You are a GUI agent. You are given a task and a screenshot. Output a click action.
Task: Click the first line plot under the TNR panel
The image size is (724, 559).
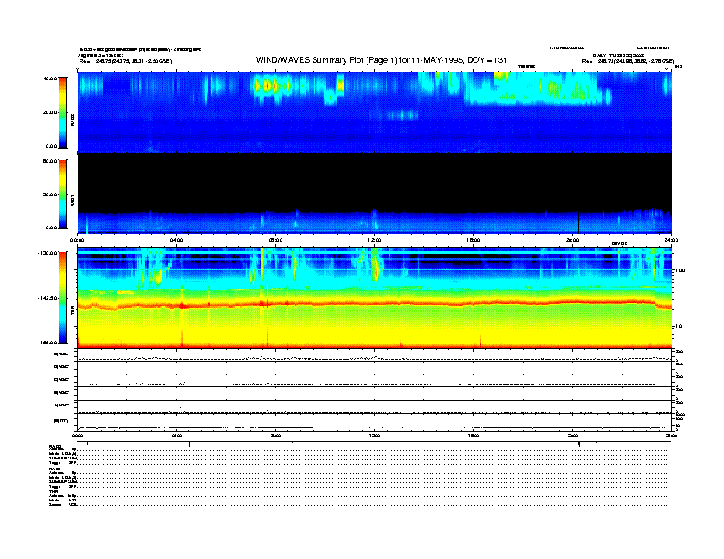coord(374,355)
